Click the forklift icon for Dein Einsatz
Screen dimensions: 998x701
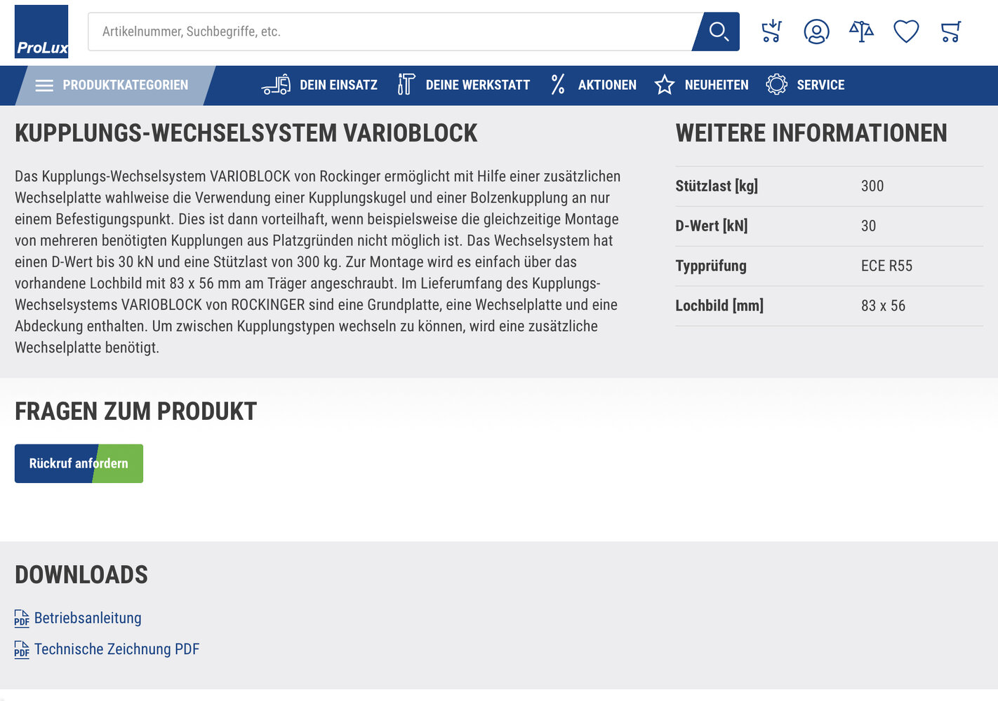coord(276,85)
